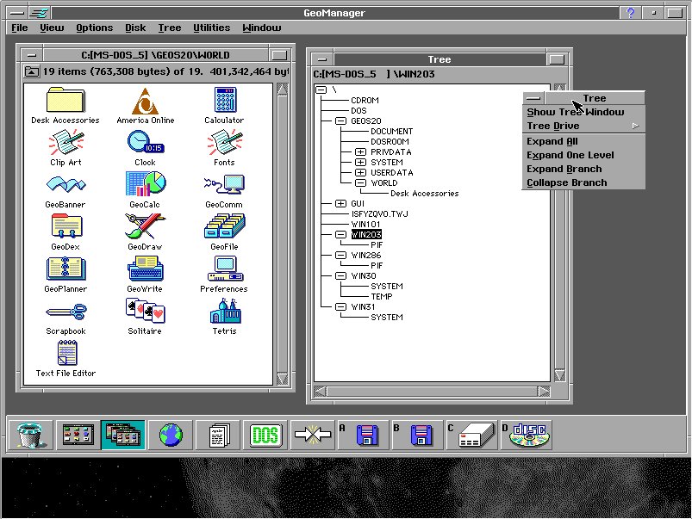Select floppy drive A button

(363, 435)
